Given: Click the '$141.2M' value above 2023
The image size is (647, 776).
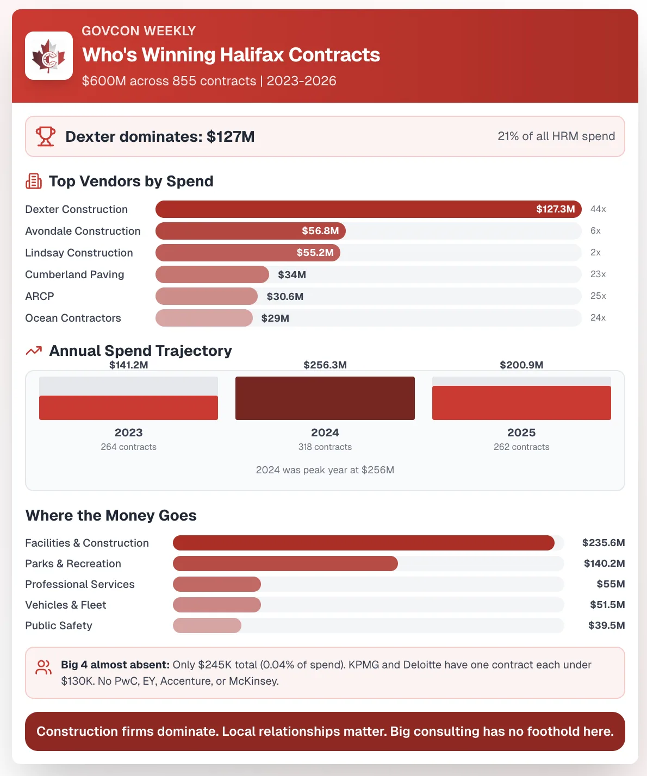Looking at the screenshot, I should [x=128, y=365].
